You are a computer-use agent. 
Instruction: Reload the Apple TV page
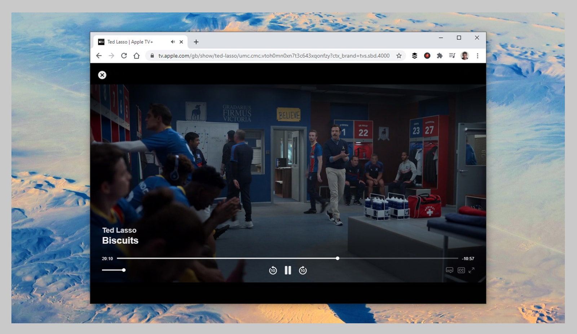(124, 55)
